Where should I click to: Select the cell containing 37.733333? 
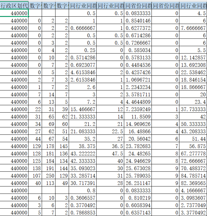coord(193,109)
